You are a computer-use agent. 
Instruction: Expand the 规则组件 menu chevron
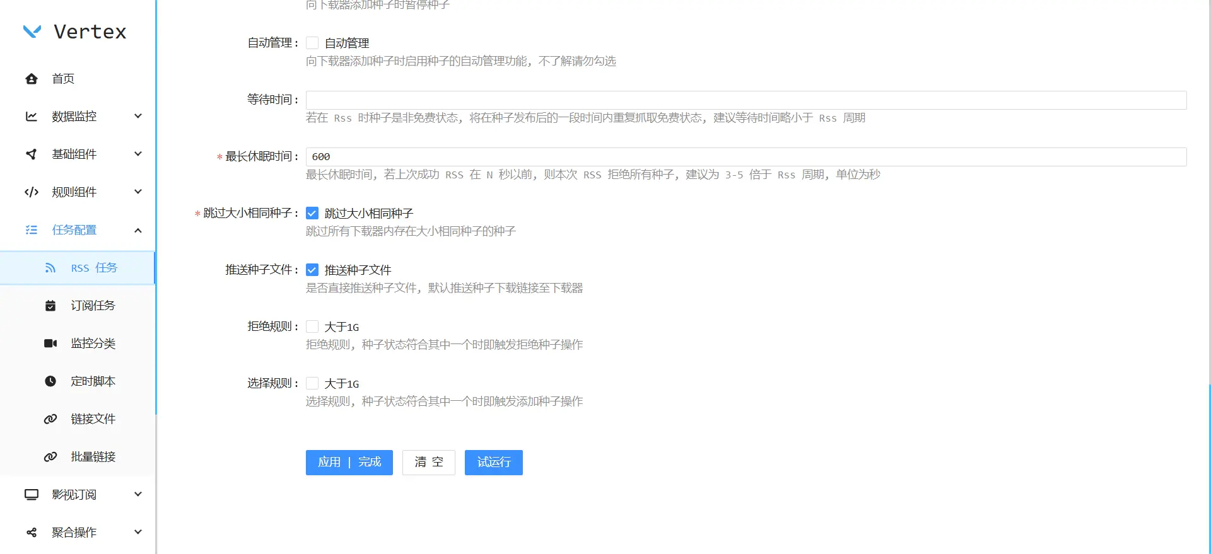(x=138, y=192)
